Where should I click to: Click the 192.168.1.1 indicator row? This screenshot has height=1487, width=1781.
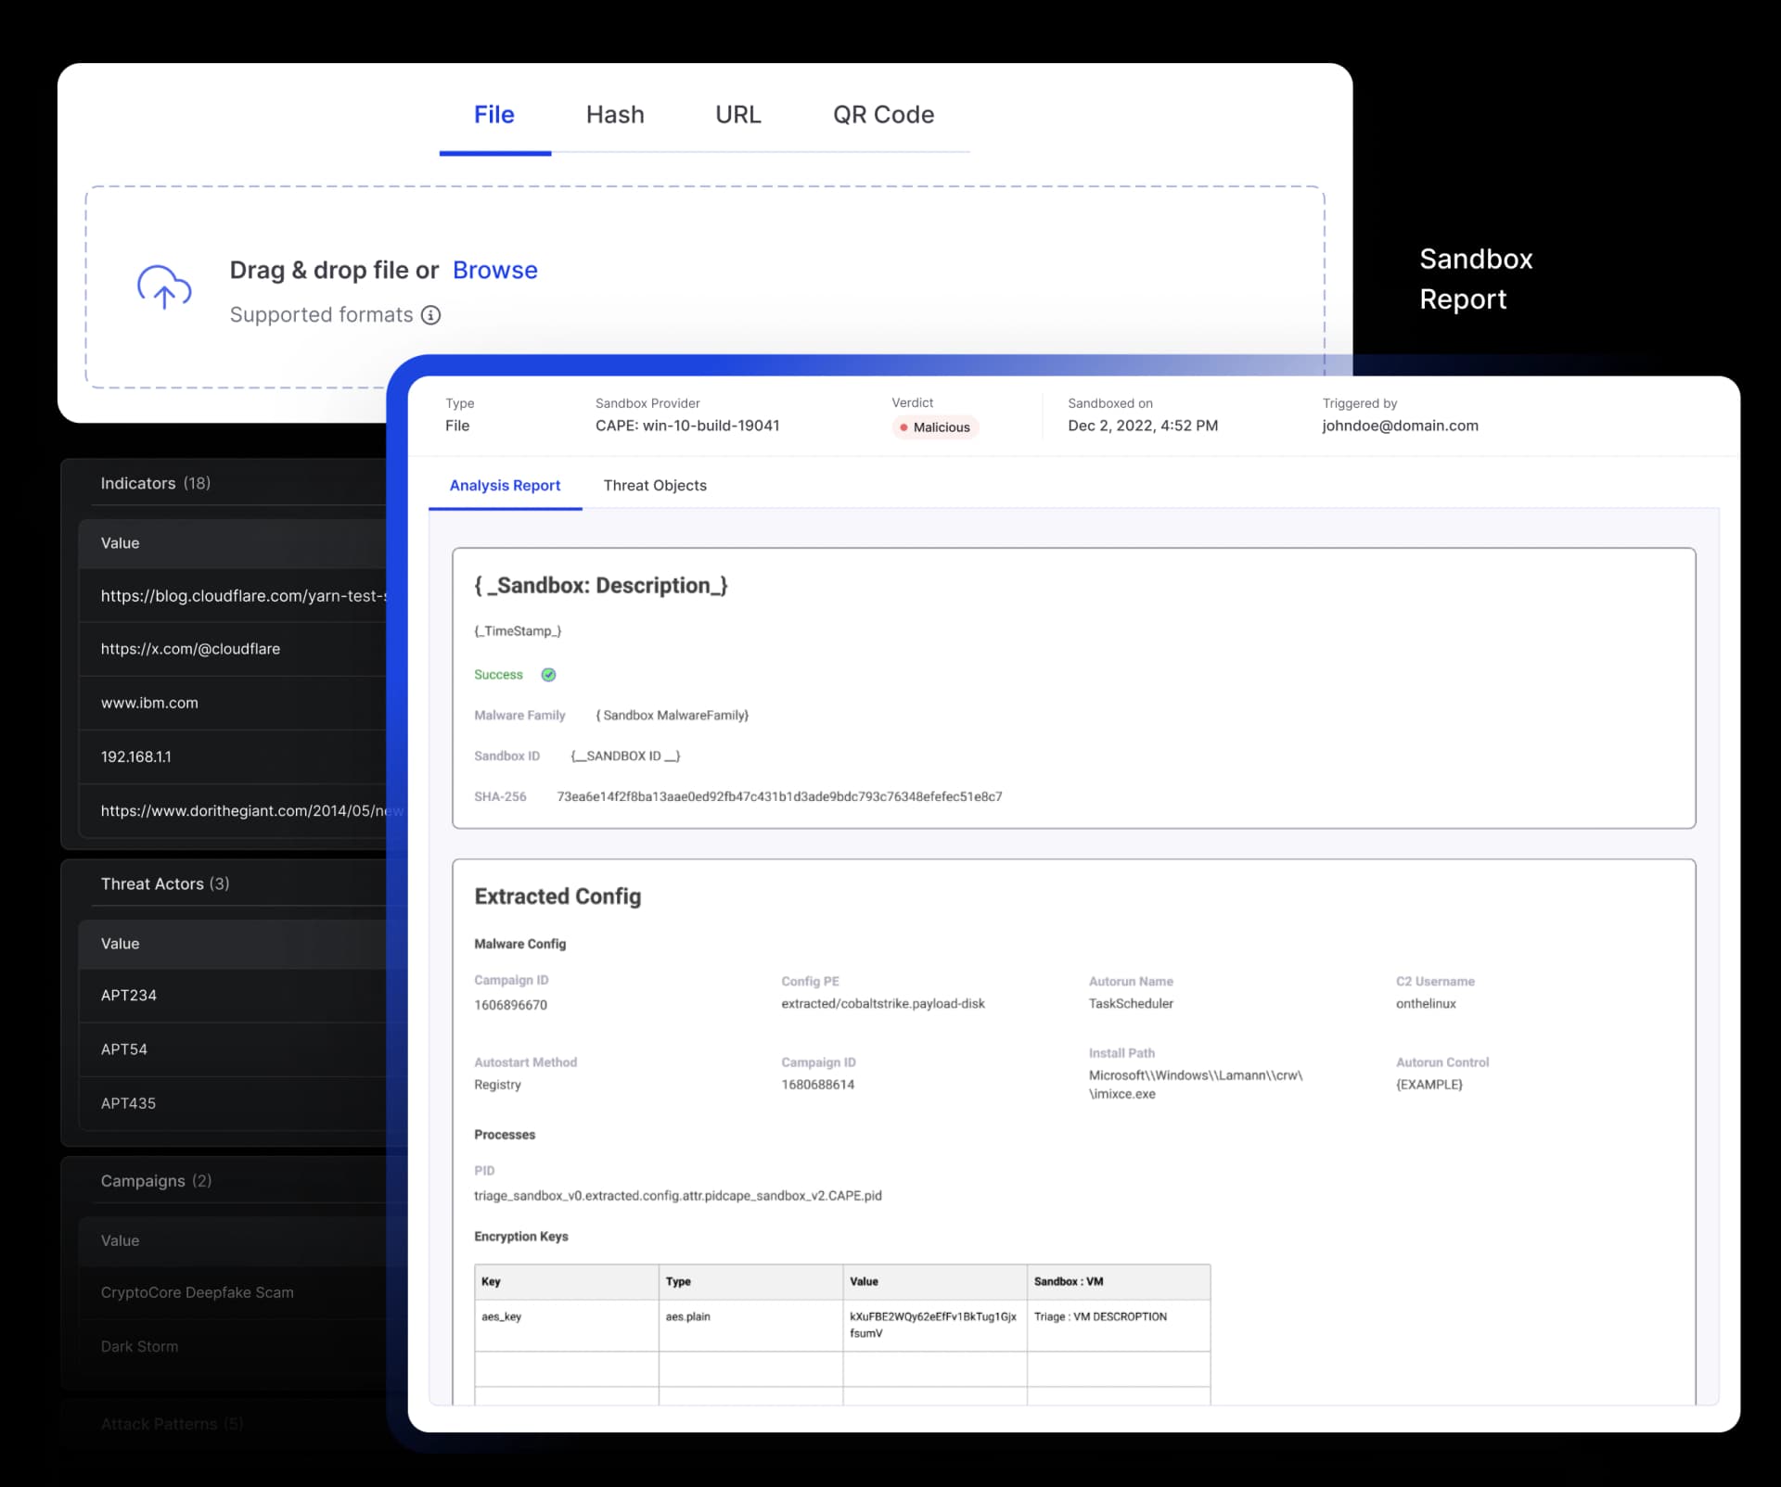pyautogui.click(x=135, y=756)
